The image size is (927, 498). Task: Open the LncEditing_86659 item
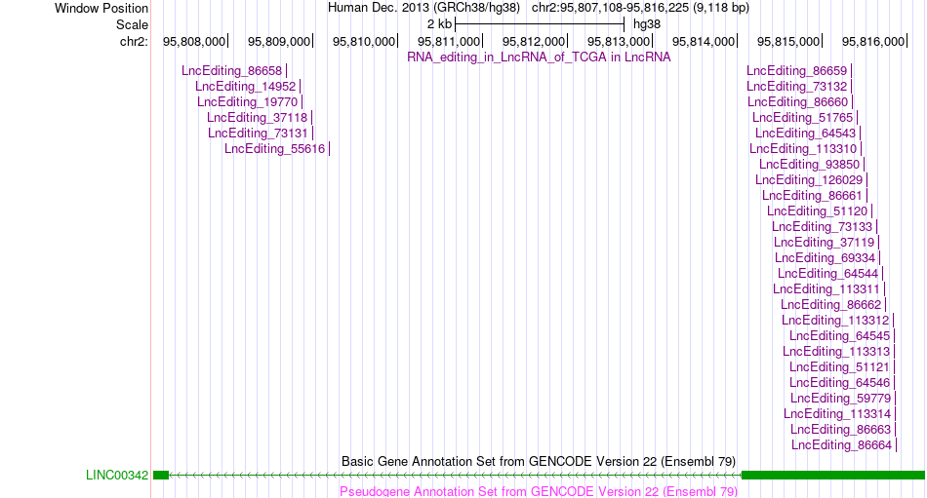797,71
